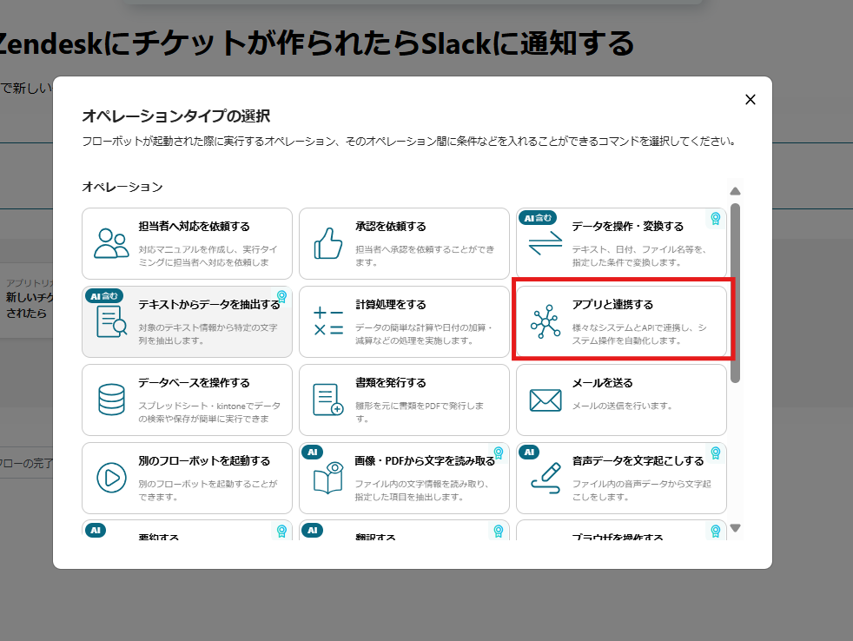Click the premium badge on データを操作・変換する card
Viewport: 853px width, 641px height.
coord(716,219)
